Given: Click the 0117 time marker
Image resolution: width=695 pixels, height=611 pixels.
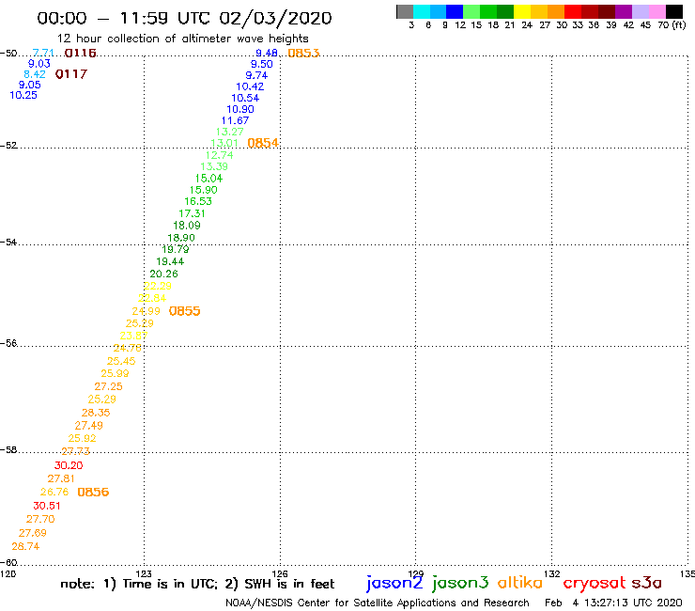Looking at the screenshot, I should [71, 74].
